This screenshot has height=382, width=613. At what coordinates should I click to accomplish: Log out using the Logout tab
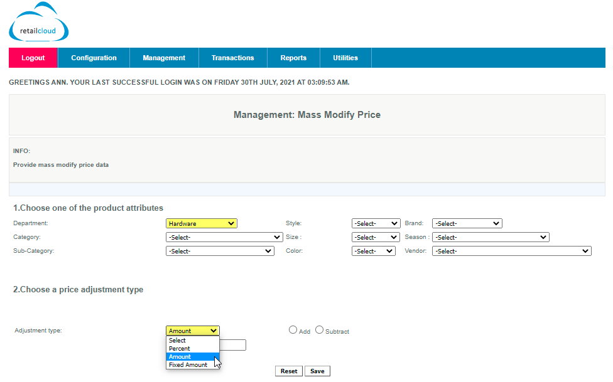click(33, 58)
